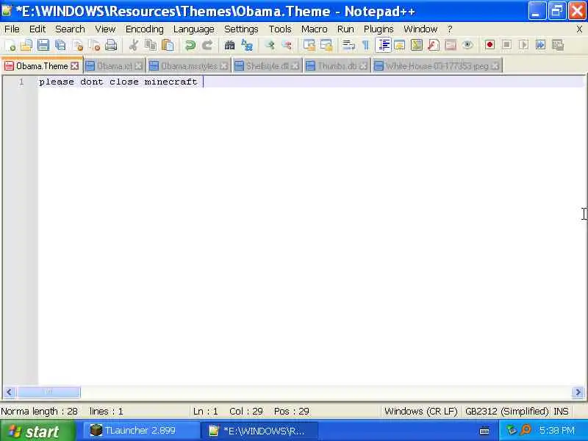
Task: Start macro recording with red dot
Action: (x=490, y=46)
